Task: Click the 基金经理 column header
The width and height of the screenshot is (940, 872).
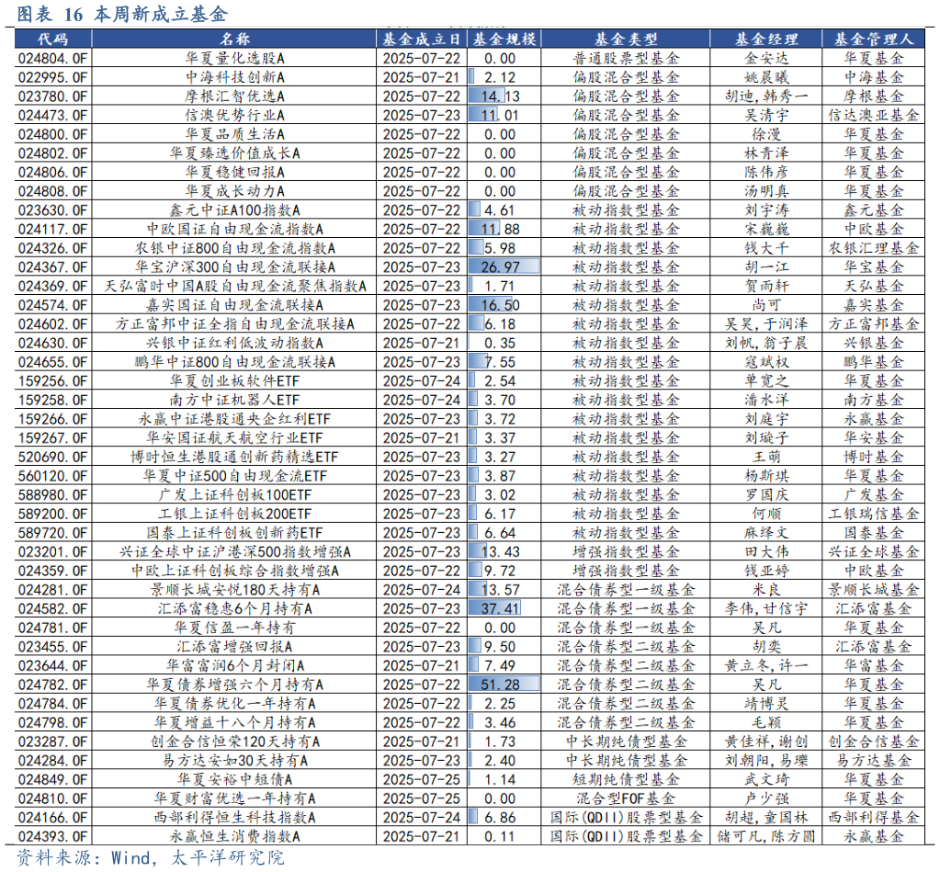Action: click(765, 39)
